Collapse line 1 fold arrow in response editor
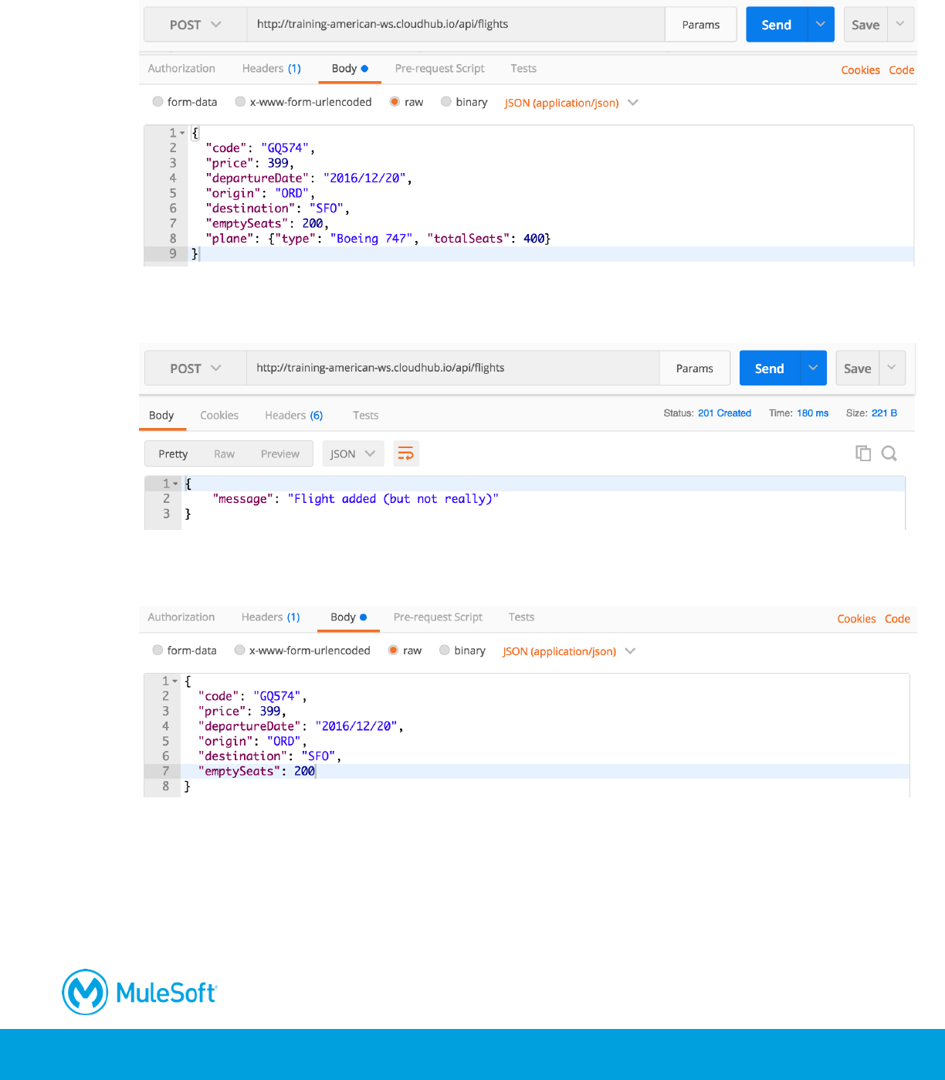 click(176, 484)
